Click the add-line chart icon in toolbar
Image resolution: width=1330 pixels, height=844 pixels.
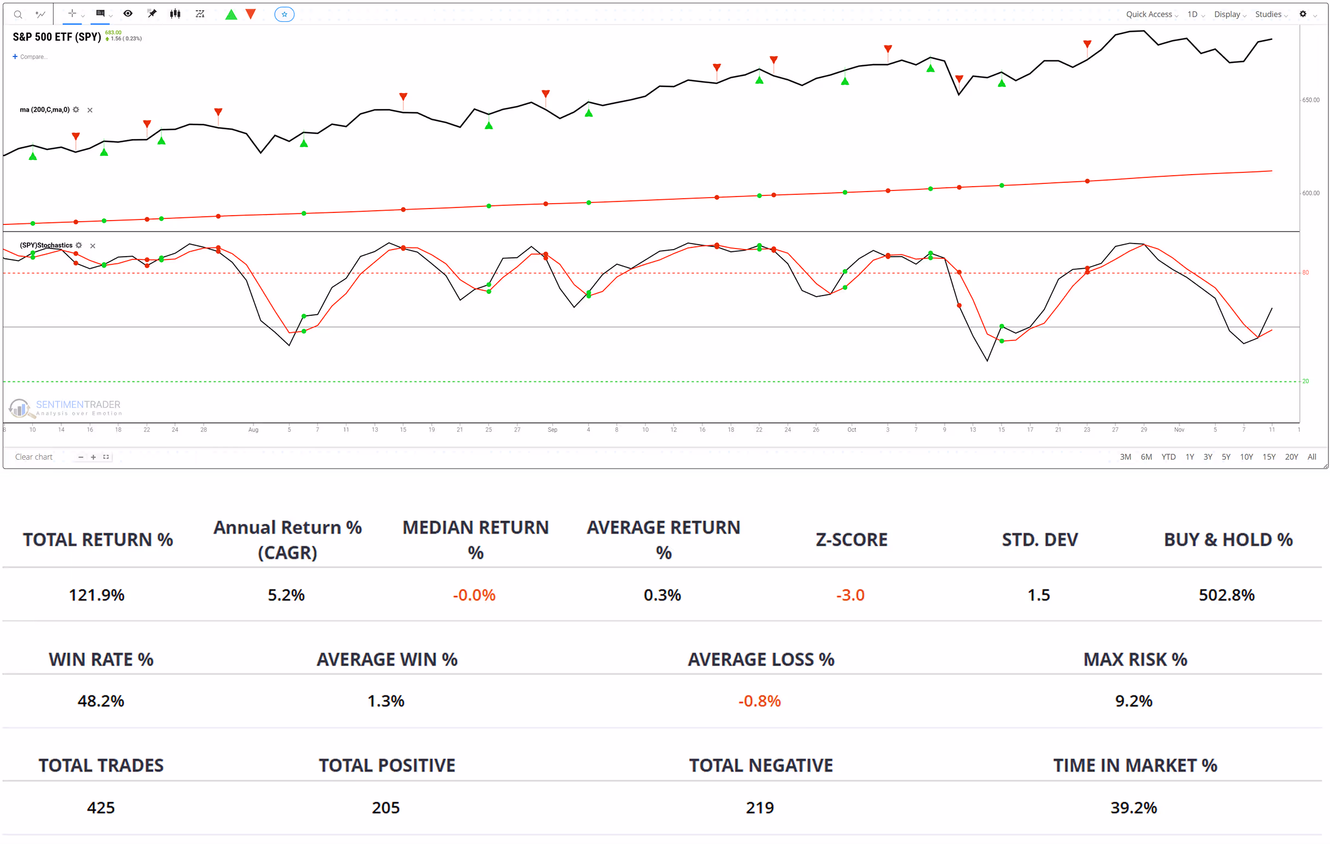click(41, 14)
